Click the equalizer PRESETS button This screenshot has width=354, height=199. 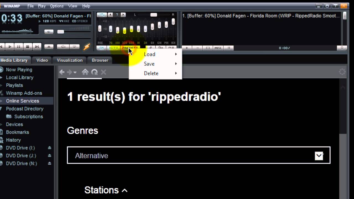click(130, 48)
